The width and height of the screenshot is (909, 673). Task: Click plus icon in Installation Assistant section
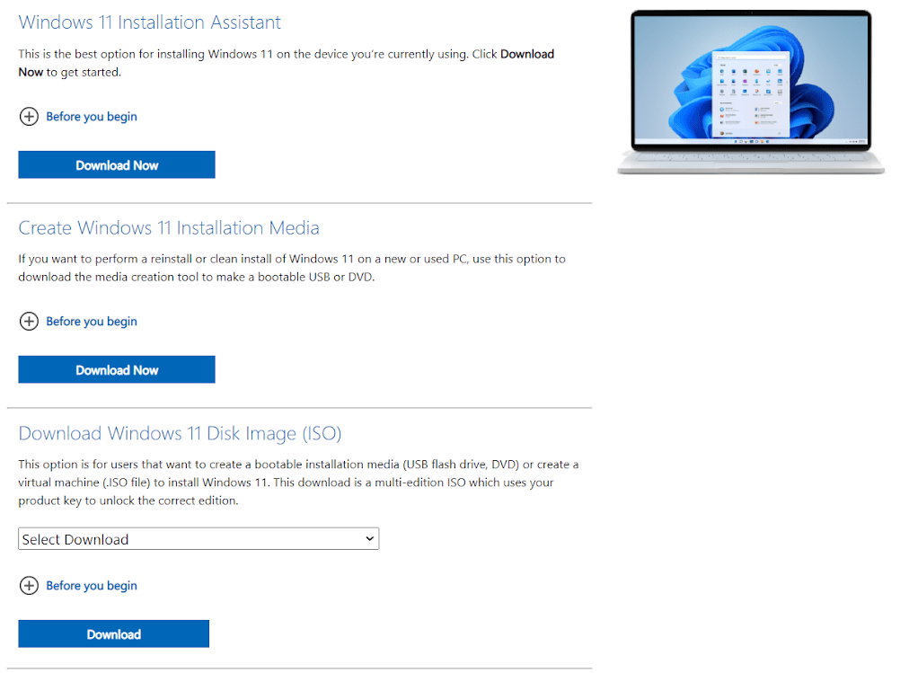point(29,117)
